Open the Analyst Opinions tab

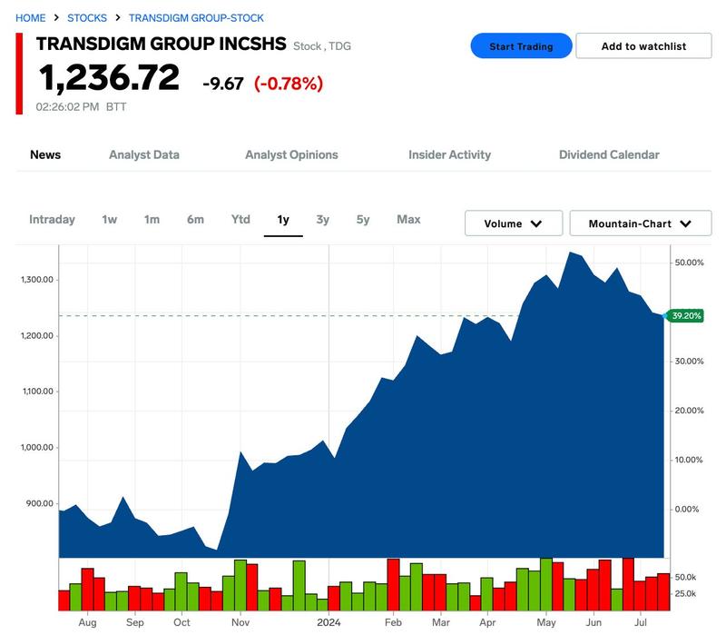pos(291,154)
